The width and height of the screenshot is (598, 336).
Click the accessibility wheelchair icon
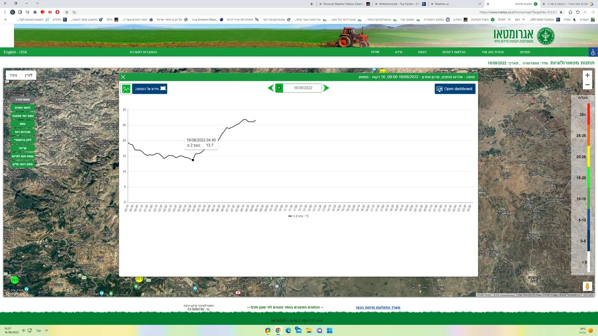click(593, 52)
